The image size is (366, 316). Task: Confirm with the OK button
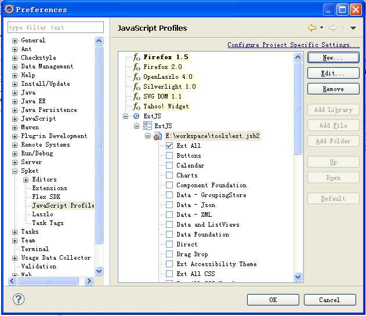pyautogui.click(x=273, y=300)
